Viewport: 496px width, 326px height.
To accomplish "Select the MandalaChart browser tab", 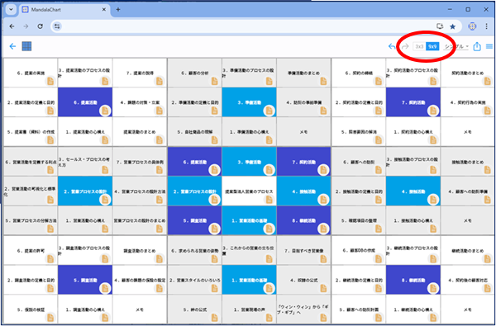I will click(64, 10).
